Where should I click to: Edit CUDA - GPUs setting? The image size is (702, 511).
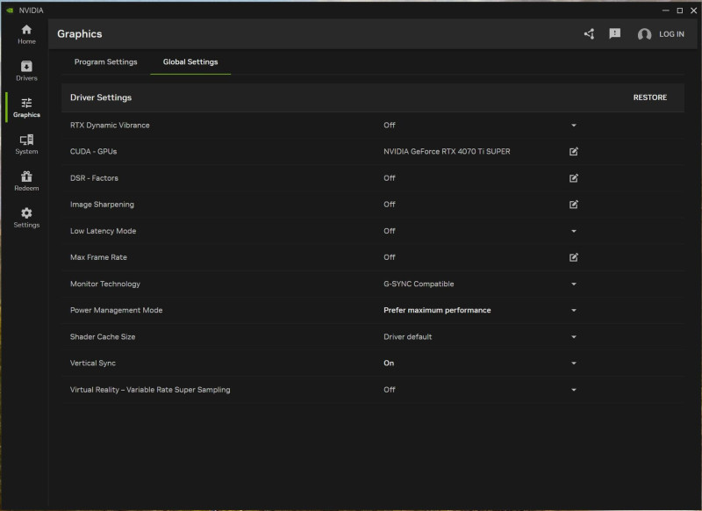point(574,152)
